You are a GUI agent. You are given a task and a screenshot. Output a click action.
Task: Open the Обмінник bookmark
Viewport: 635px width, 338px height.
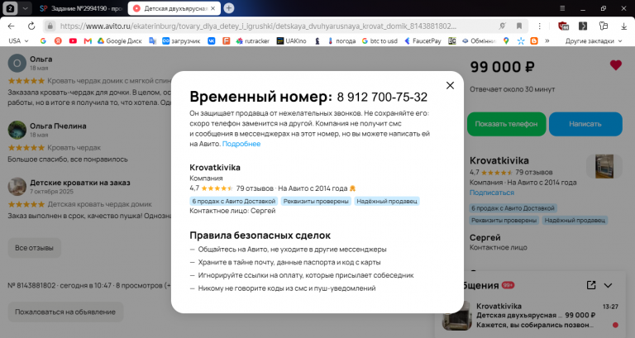[479, 40]
